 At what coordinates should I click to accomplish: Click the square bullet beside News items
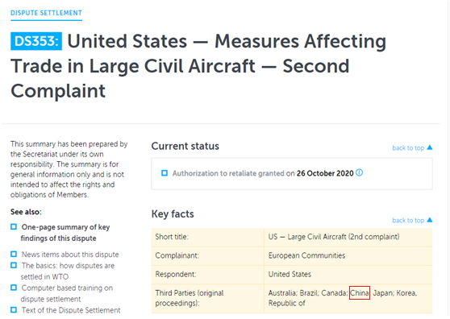(x=14, y=254)
